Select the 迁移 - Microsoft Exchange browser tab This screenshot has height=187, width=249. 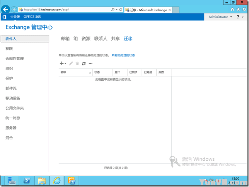coord(148,10)
